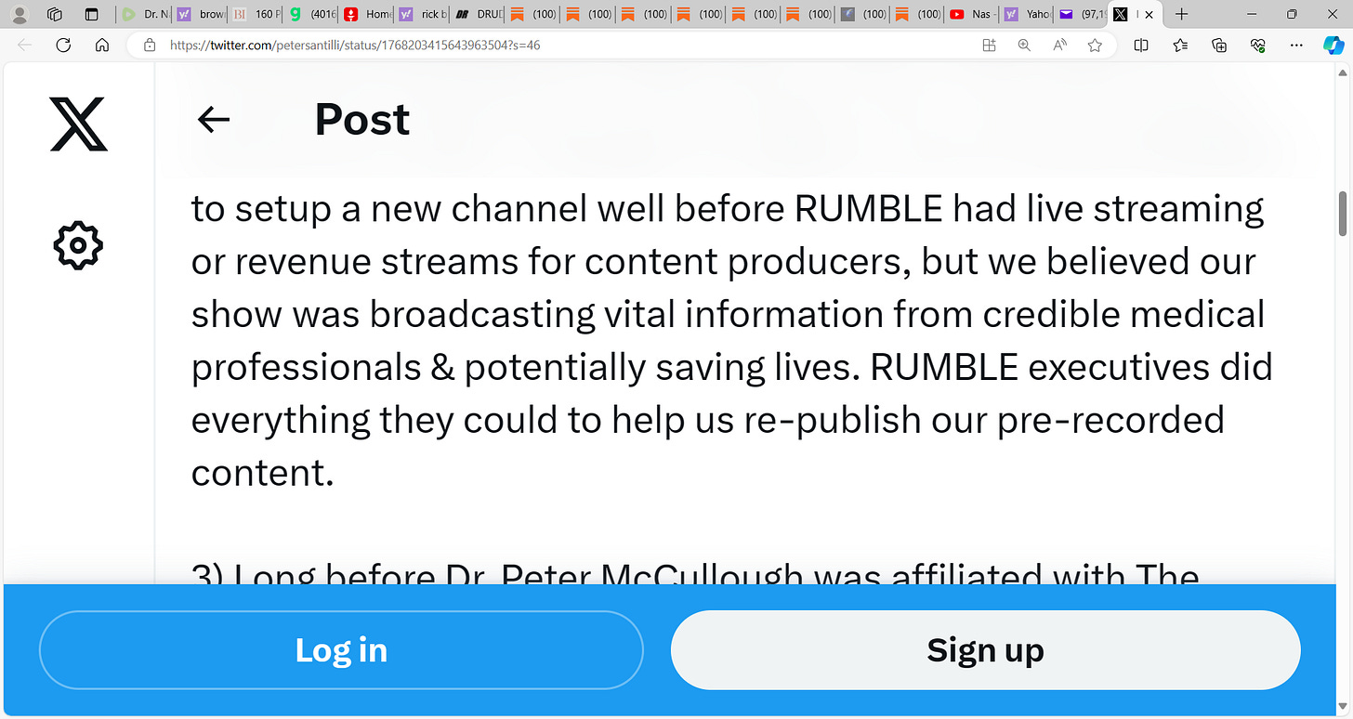
Task: Click the 'Post' heading text
Action: 362,119
